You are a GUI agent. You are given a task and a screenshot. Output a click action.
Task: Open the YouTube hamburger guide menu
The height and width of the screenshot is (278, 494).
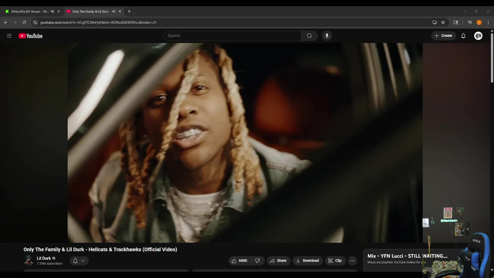tap(9, 36)
